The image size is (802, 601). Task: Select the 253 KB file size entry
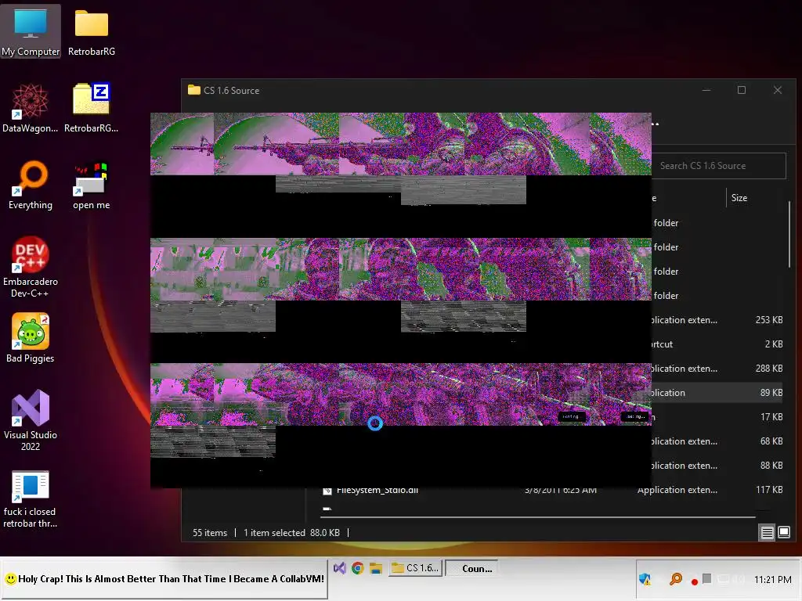click(x=769, y=320)
